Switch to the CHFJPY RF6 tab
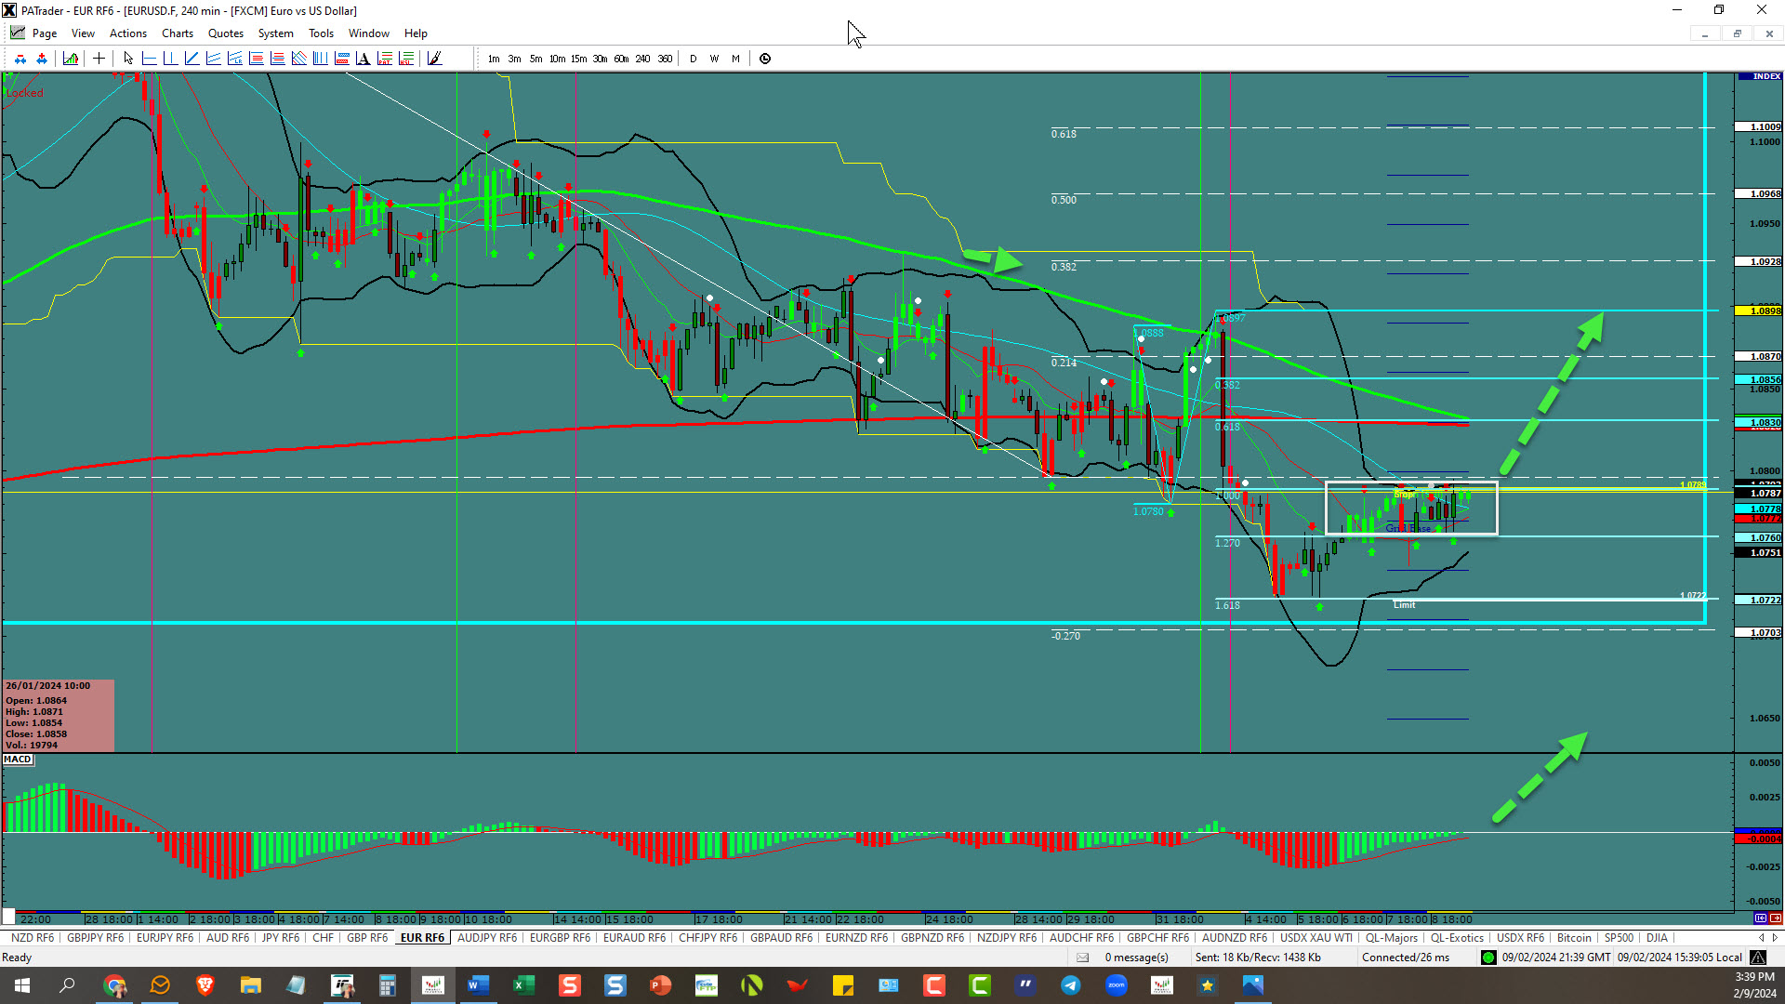Image resolution: width=1785 pixels, height=1004 pixels. pos(707,938)
